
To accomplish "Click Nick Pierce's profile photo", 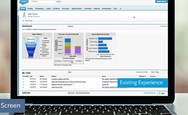I will [24, 15].
